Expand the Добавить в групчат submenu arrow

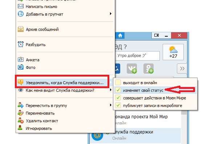click(x=110, y=14)
